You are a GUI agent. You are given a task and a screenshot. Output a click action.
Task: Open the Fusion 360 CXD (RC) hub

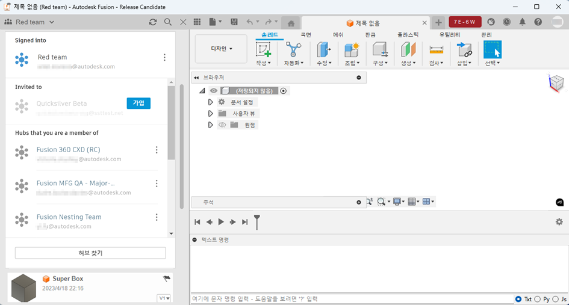coord(68,149)
